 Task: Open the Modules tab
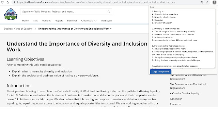click(46, 21)
